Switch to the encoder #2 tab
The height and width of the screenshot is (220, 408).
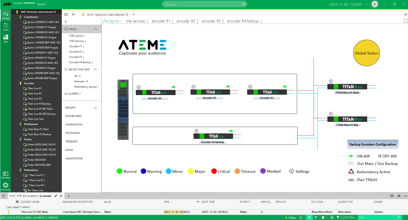click(x=186, y=21)
